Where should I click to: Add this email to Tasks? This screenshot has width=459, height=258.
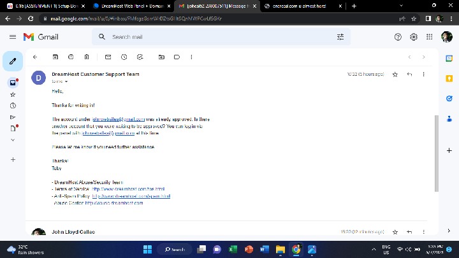140,57
